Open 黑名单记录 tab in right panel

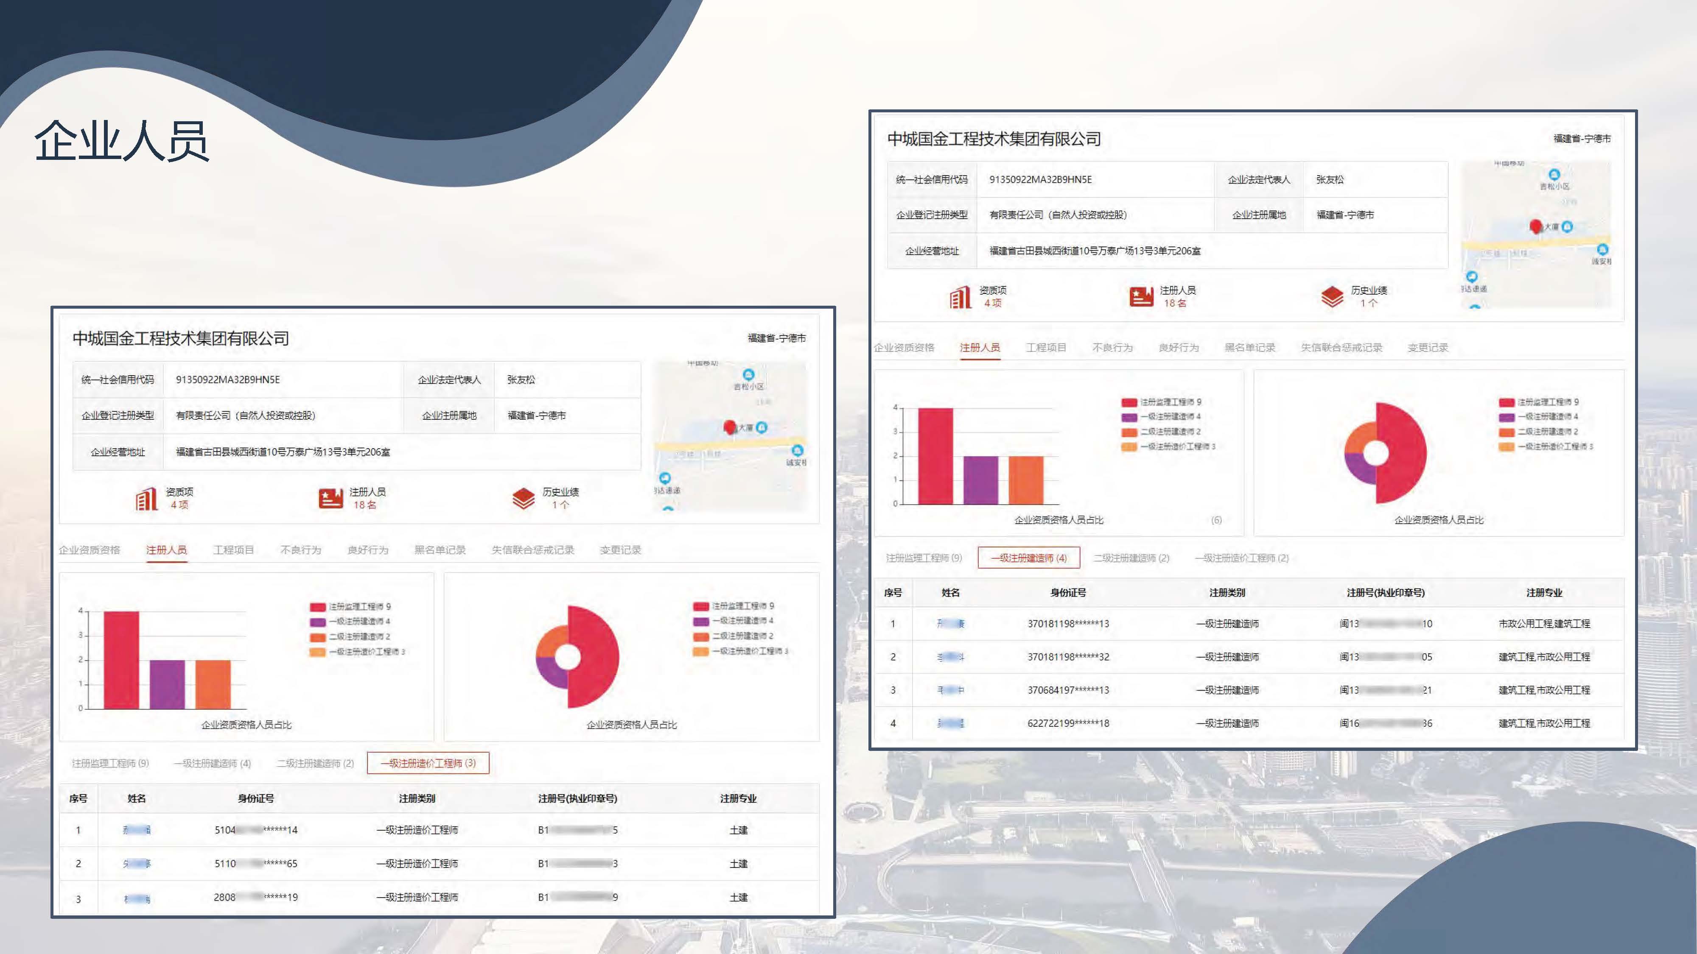point(1250,348)
